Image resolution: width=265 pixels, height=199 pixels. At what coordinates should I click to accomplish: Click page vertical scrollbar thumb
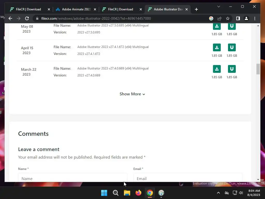(258, 69)
